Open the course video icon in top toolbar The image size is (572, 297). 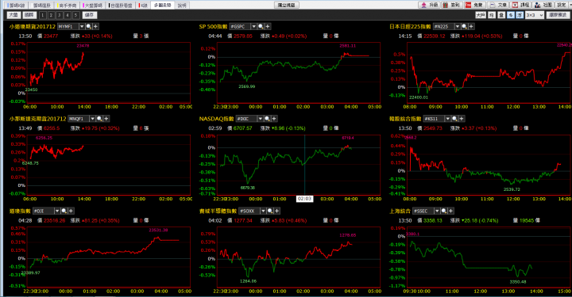[520, 5]
